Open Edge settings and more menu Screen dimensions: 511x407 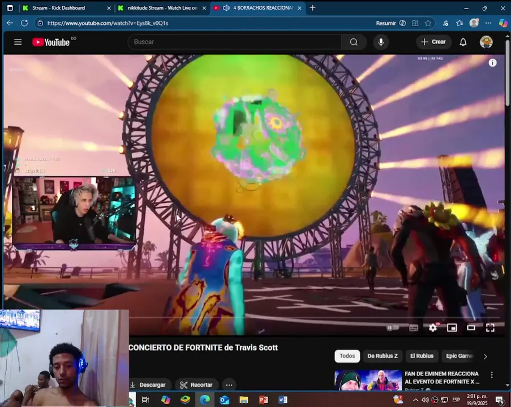click(488, 23)
